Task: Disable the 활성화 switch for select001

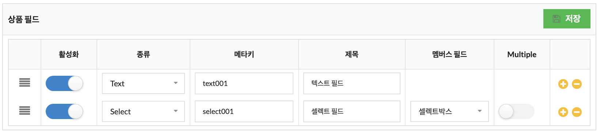Action: (x=64, y=111)
